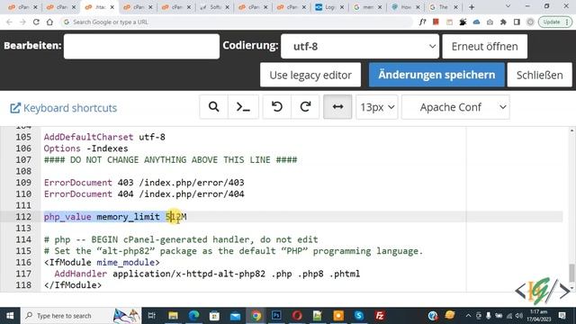
Task: Toggle line wrap double-arrow button
Action: point(337,107)
